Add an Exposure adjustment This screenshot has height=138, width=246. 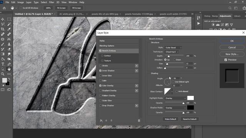point(227,25)
